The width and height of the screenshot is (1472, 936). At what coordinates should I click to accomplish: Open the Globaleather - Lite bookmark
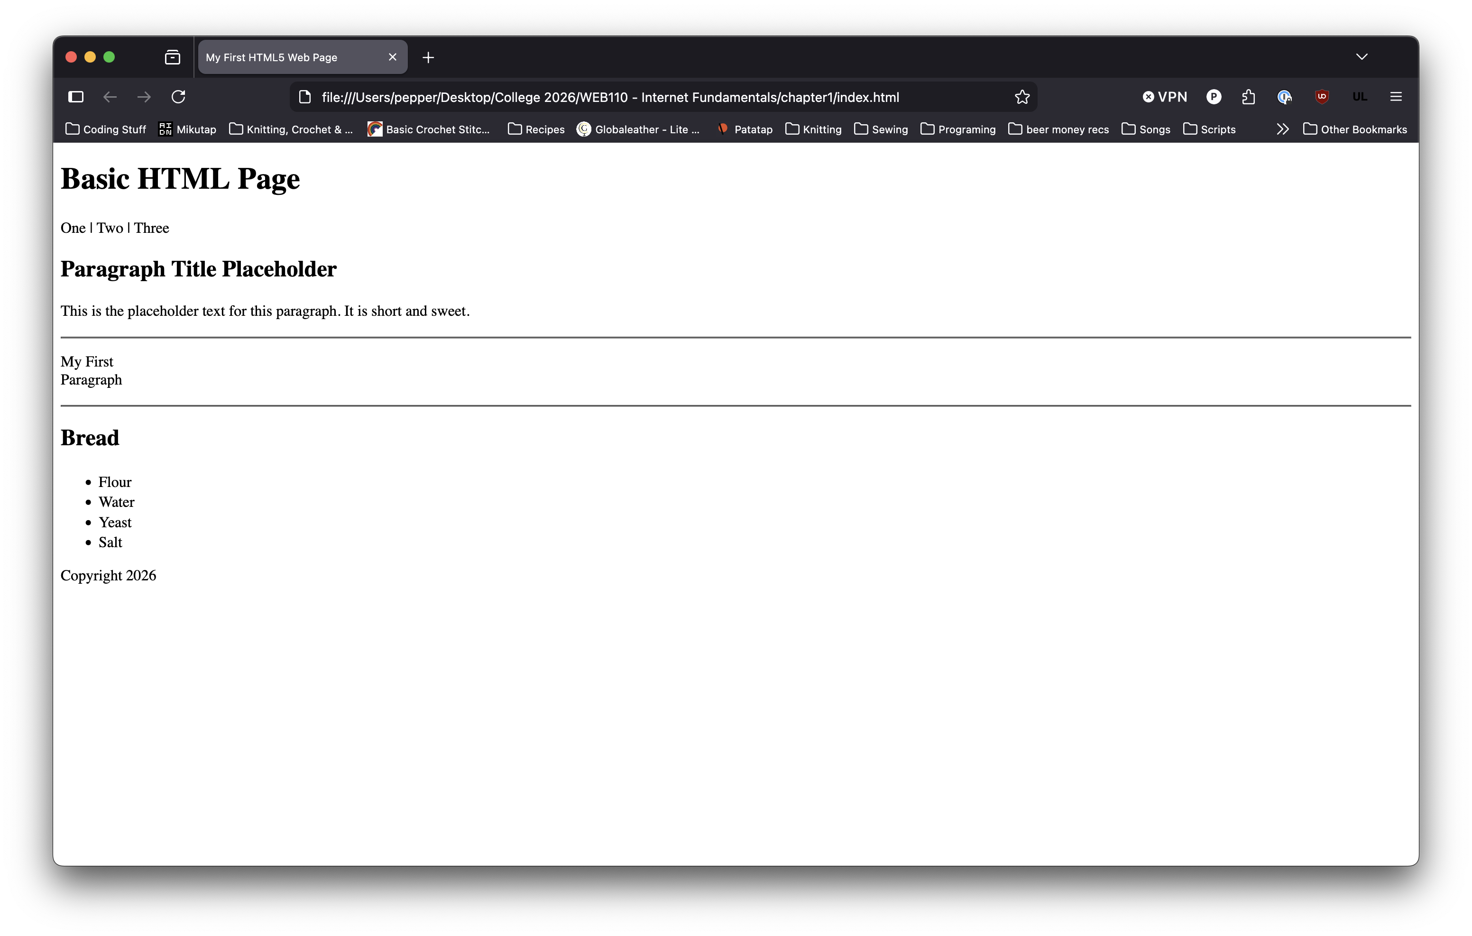click(x=638, y=129)
